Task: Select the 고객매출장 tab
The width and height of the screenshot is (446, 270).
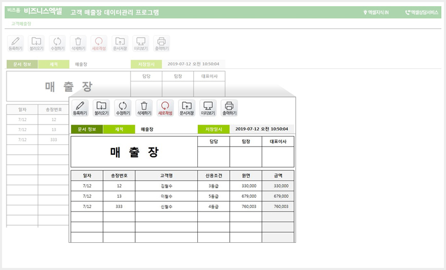Action: [21, 24]
